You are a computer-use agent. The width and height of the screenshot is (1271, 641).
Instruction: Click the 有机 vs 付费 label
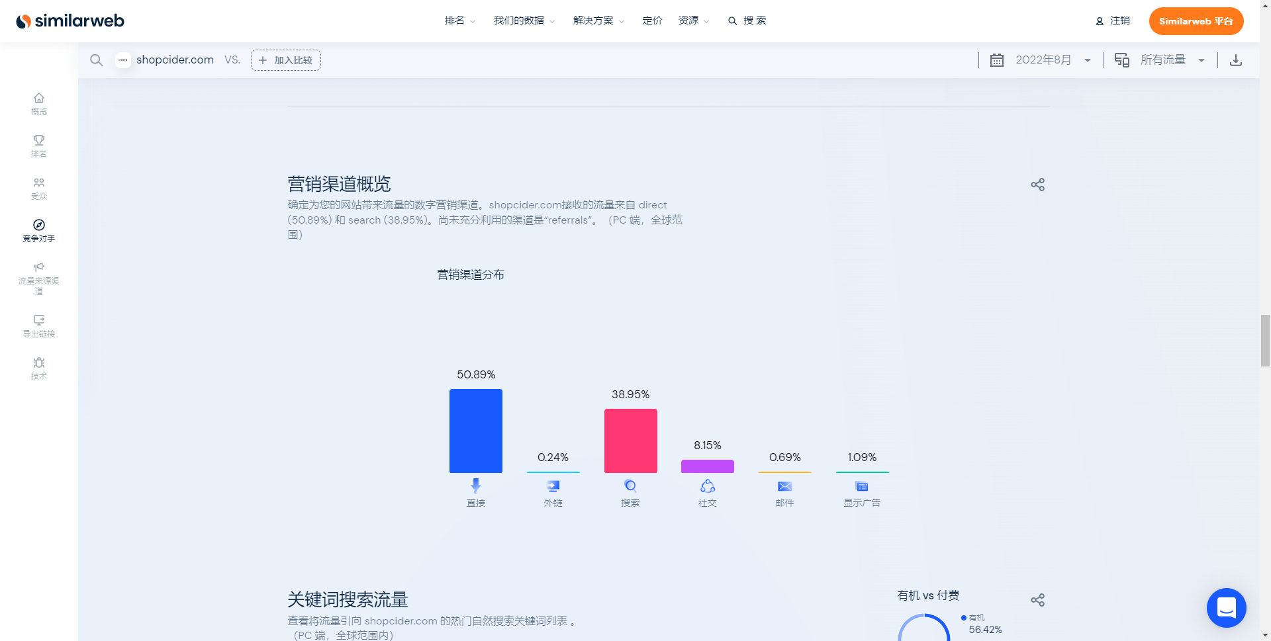coord(928,595)
